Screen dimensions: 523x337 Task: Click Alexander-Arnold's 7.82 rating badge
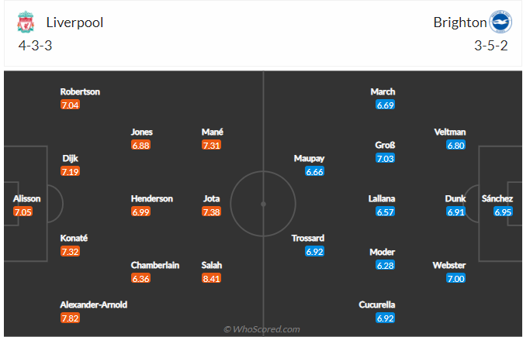pos(71,318)
